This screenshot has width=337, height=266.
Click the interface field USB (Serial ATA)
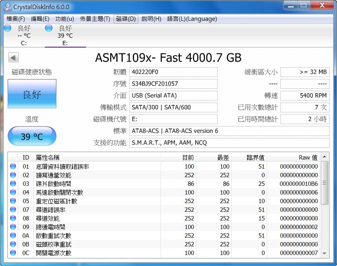(173, 95)
